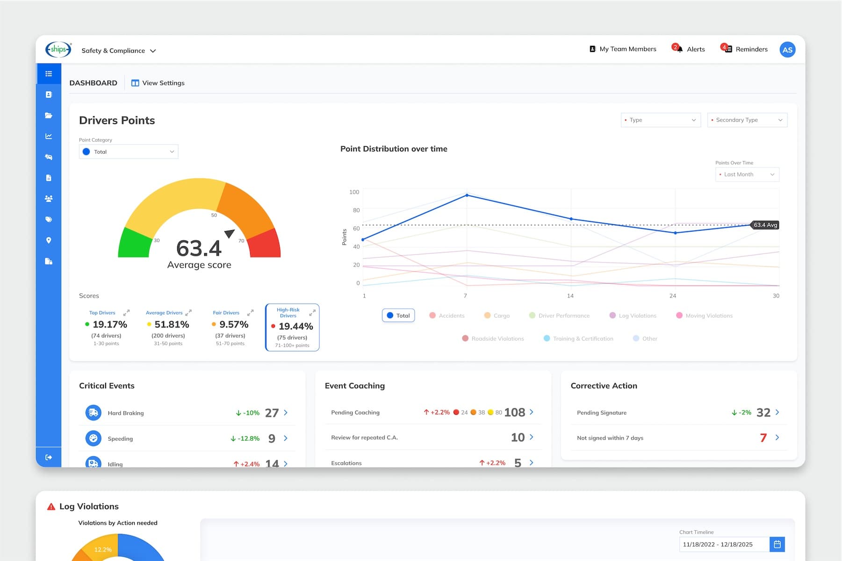Open the list menu sidebar icon

tap(49, 74)
